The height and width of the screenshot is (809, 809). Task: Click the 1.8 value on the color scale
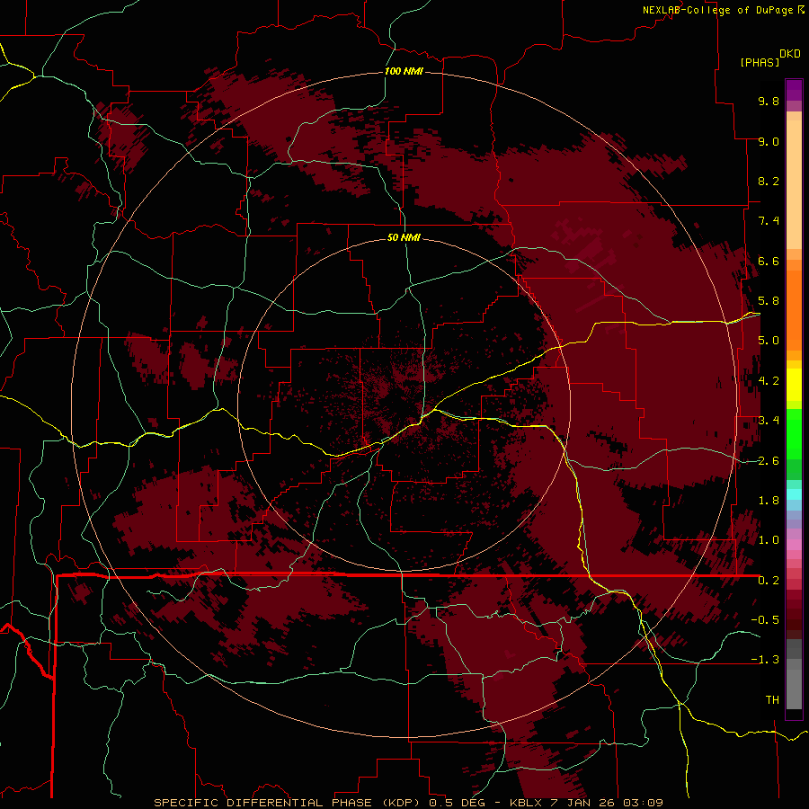coord(769,501)
